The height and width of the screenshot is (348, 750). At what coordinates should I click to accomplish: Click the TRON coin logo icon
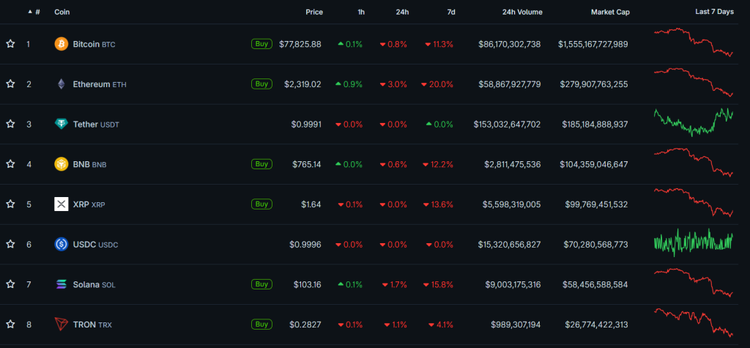pos(62,324)
